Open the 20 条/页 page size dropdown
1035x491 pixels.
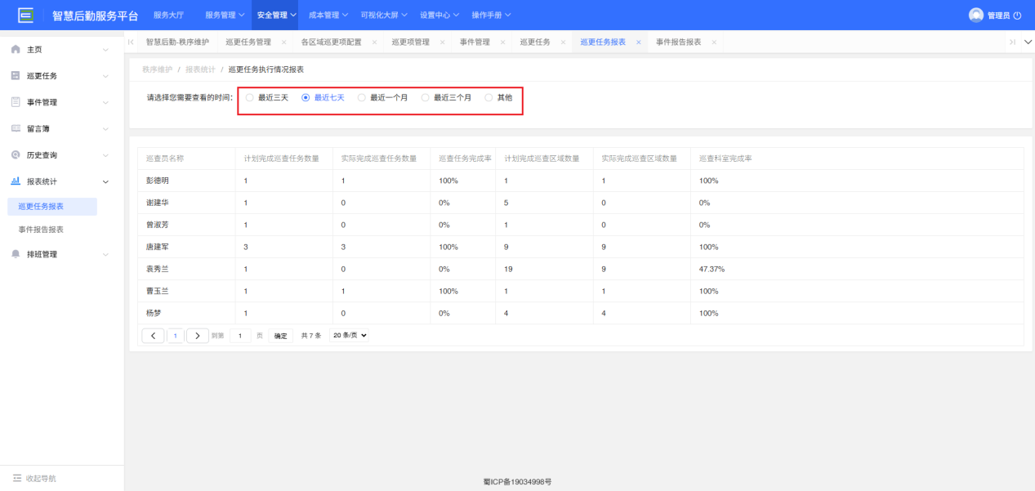(x=349, y=336)
